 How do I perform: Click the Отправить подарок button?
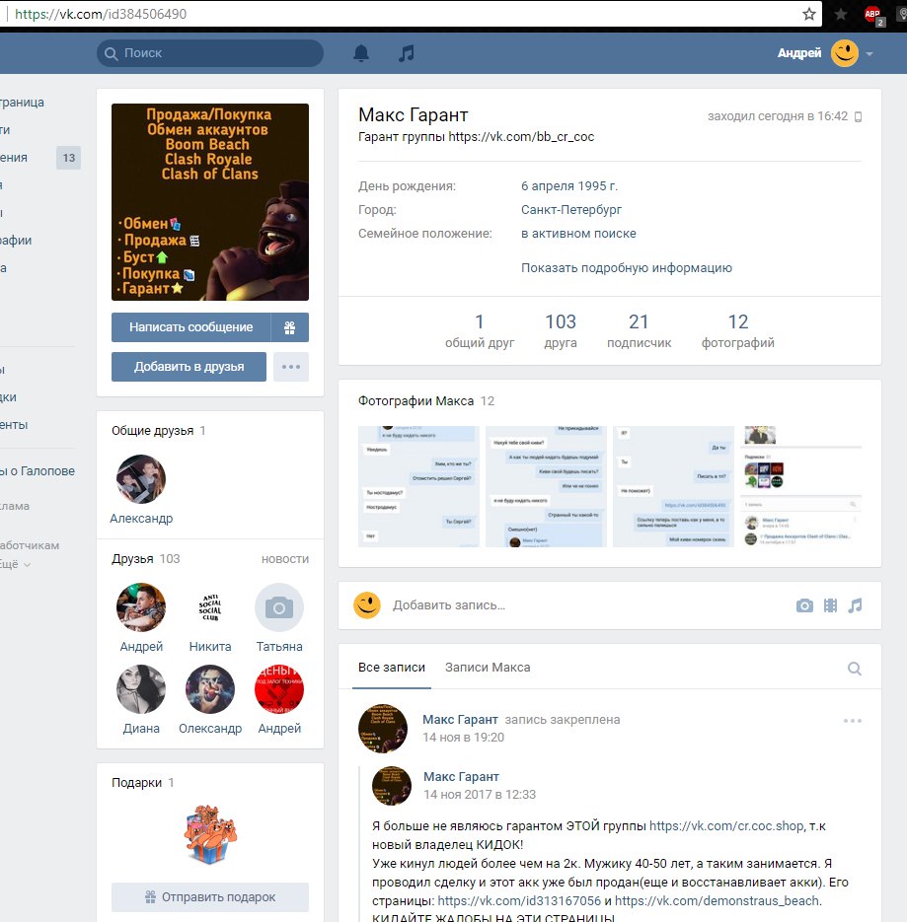point(210,897)
